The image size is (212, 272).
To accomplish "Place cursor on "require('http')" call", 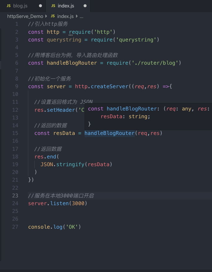I will click(92, 32).
